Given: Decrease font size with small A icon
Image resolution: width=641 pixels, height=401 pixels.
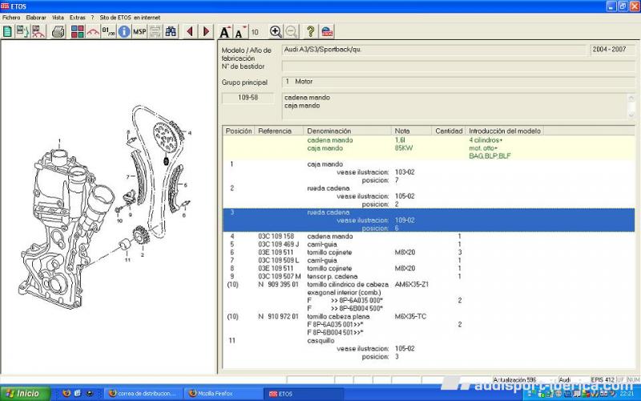Looking at the screenshot, I should pos(241,31).
